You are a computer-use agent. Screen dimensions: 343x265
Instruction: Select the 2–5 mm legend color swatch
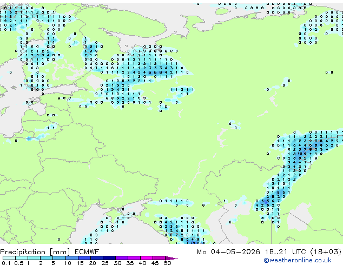(x=47, y=258)
